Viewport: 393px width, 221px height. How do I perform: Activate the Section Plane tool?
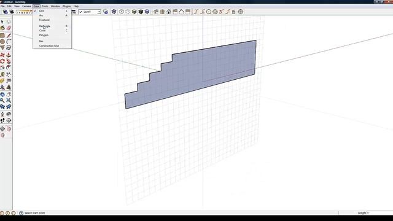pyautogui.click(x=9, y=120)
